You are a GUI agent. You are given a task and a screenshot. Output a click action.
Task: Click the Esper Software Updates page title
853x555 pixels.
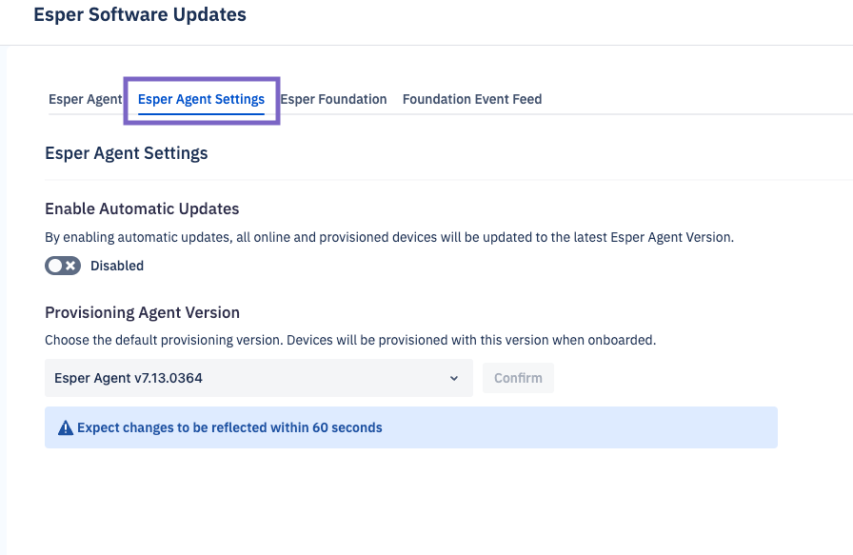click(139, 14)
